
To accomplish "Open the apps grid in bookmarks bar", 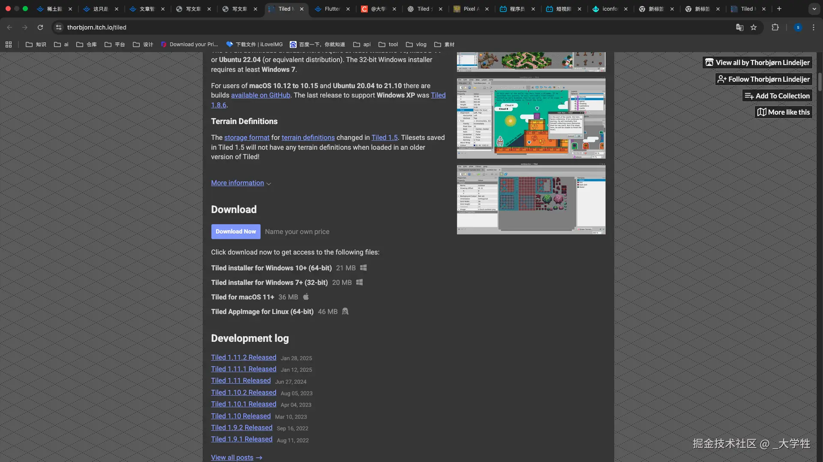I will (9, 44).
